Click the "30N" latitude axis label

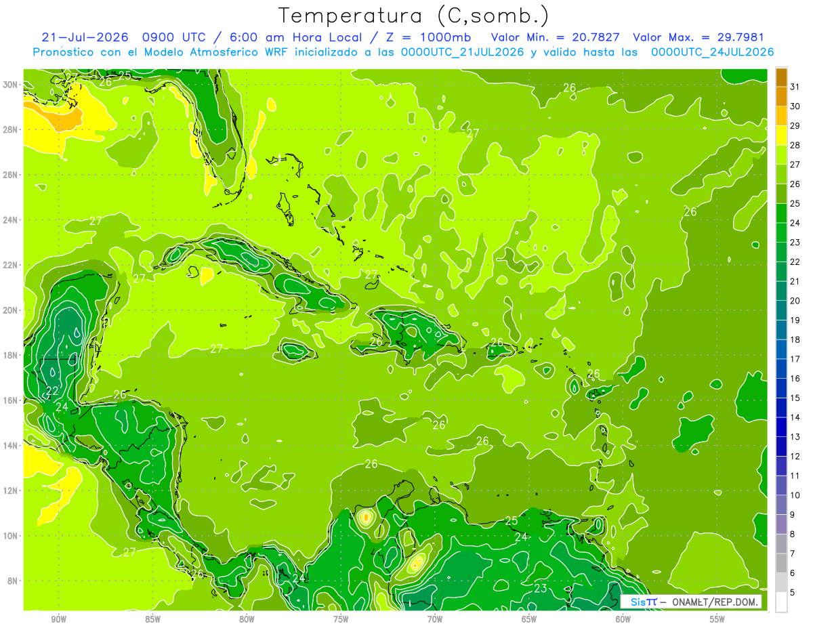(9, 85)
